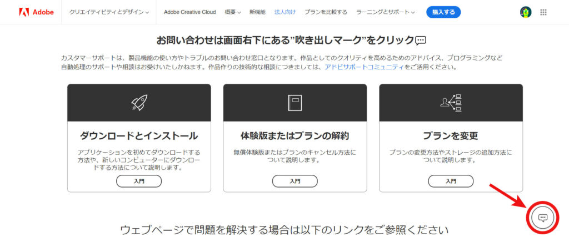
Task: Click the plan change diagram icon
Action: click(x=451, y=103)
